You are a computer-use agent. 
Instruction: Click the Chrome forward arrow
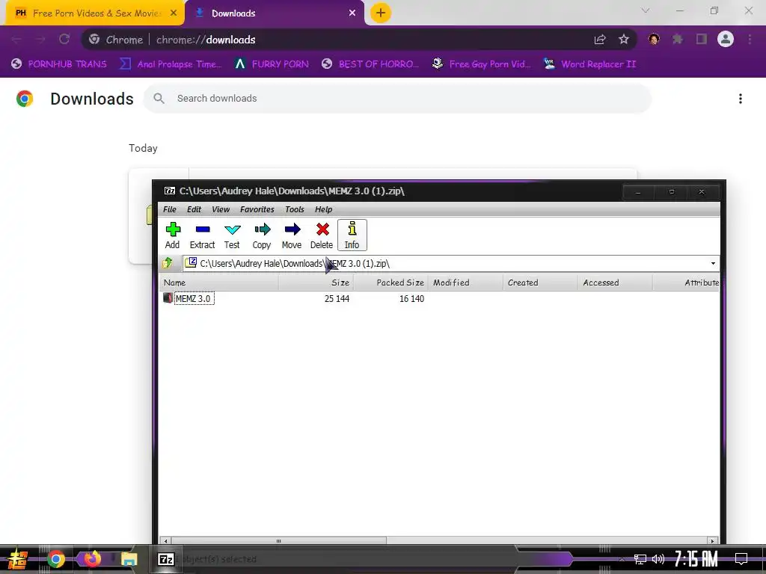40,40
